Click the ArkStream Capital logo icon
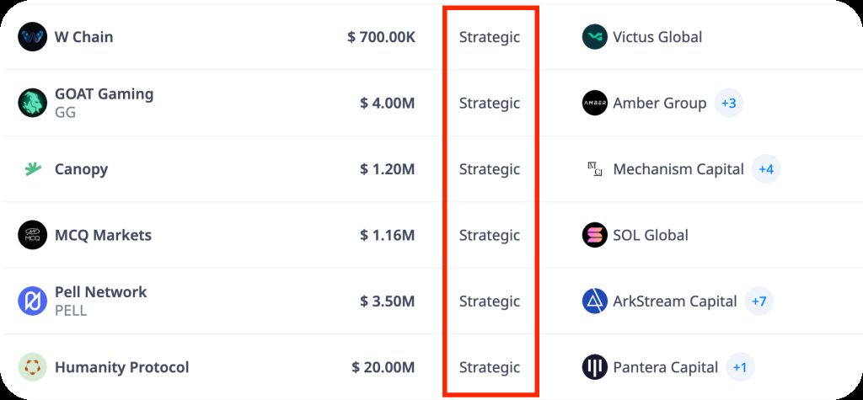 (595, 301)
